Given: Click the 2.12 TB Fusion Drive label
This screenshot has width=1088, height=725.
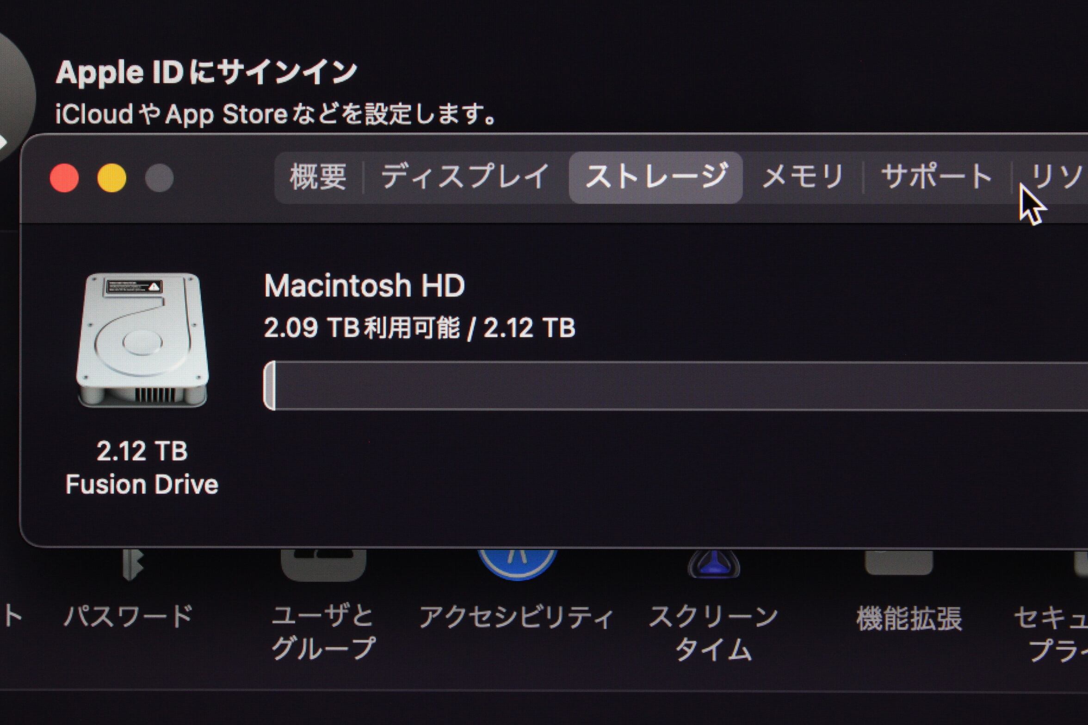Looking at the screenshot, I should point(142,467).
